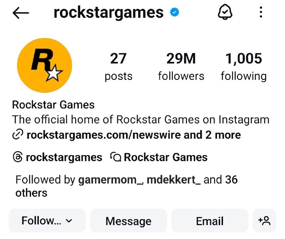Tap the broadcast channel chat icon
This screenshot has width=285, height=239.
116,157
